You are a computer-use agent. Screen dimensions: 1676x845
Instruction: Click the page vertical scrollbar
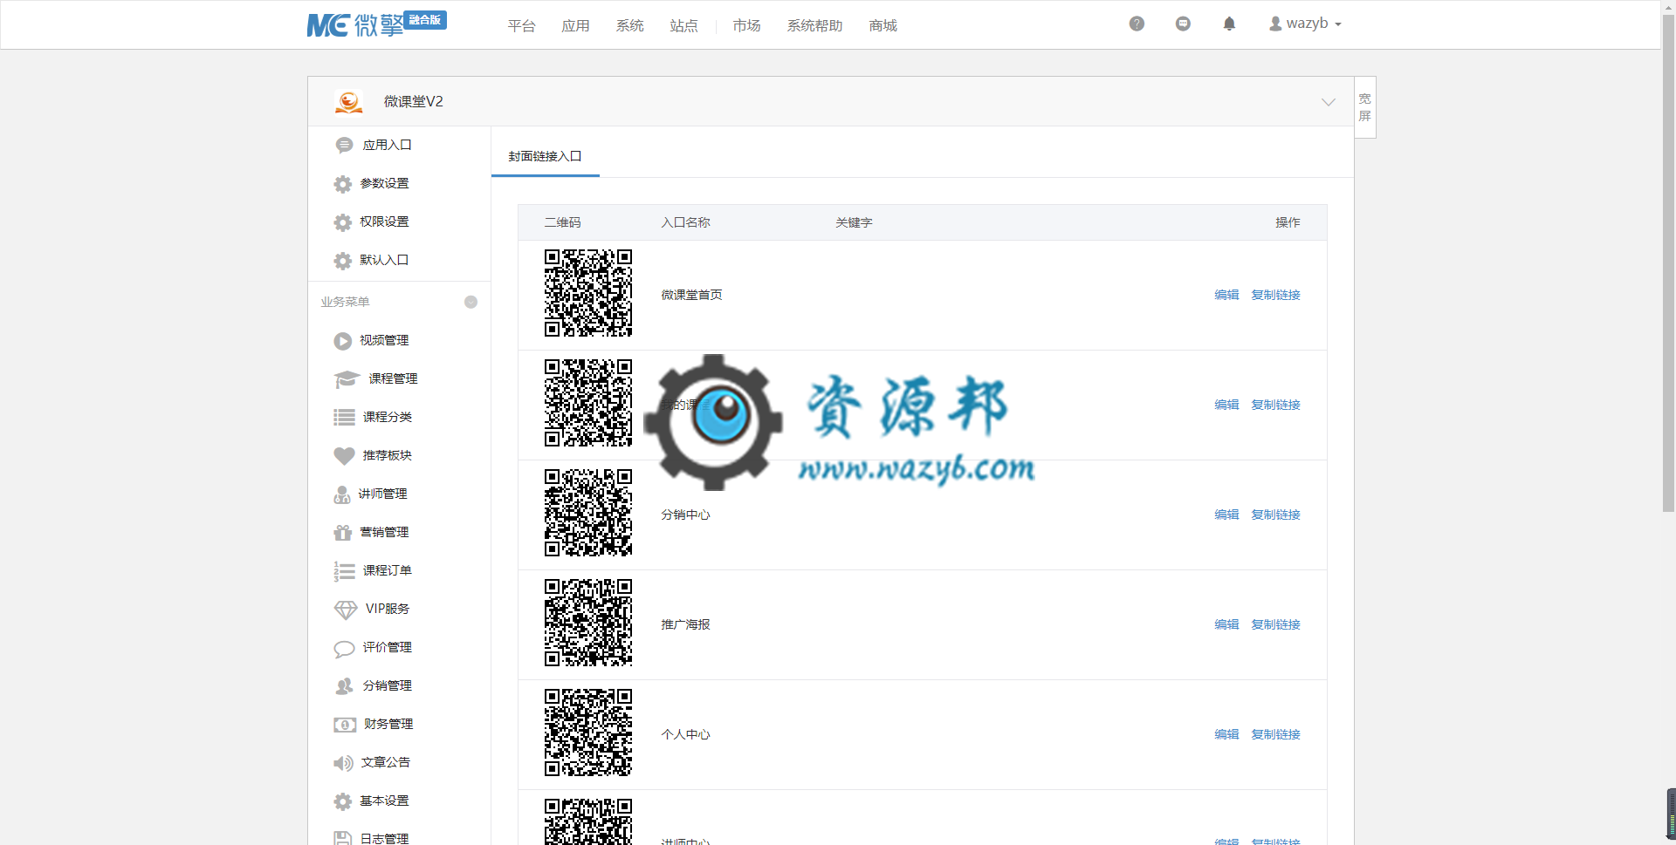point(1668,262)
